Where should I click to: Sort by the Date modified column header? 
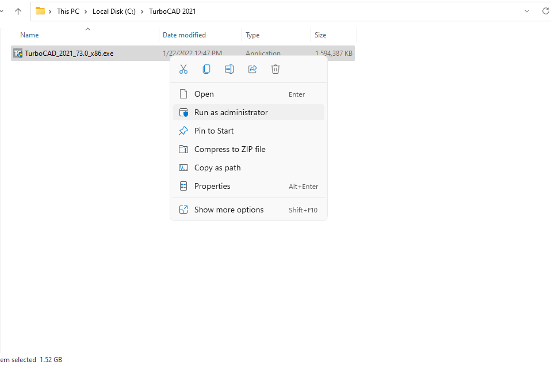coord(184,35)
